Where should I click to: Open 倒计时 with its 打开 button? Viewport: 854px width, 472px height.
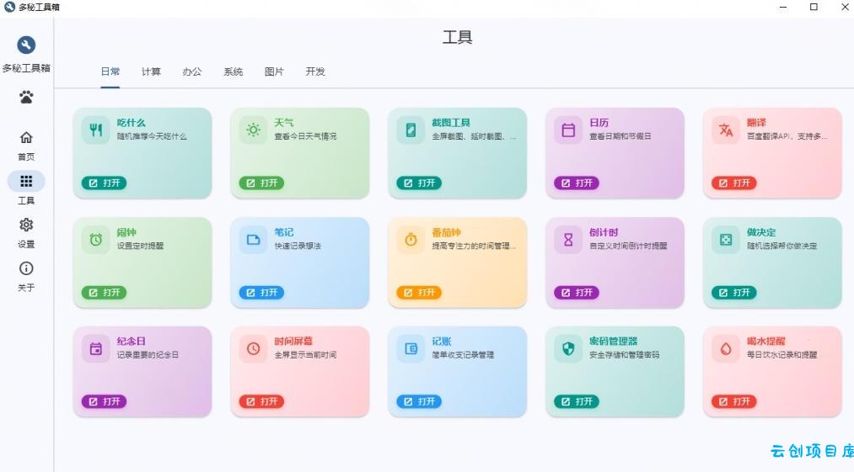[x=577, y=293]
